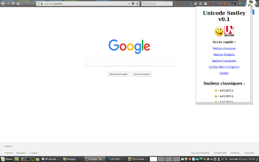Toggle the Firefox sidebar icon
This screenshot has height=162, width=259.
pyautogui.click(x=201, y=4)
